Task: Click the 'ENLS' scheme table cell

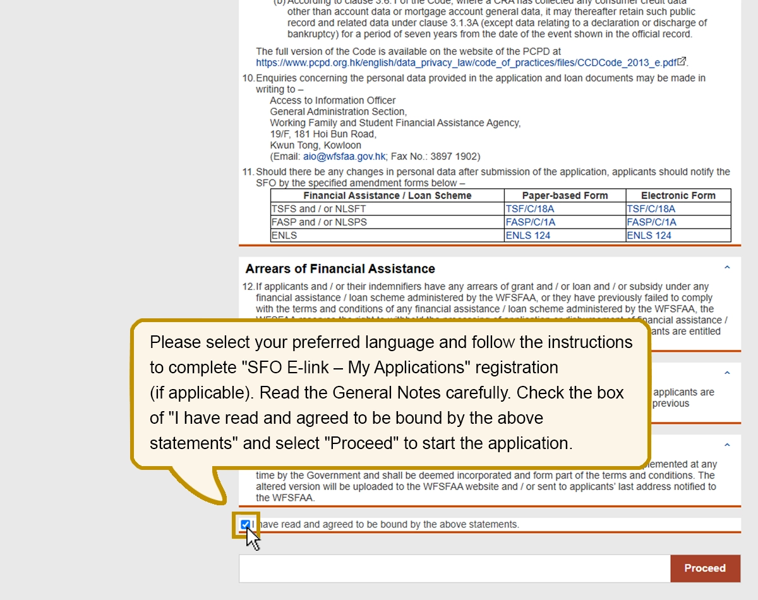Action: click(x=387, y=236)
